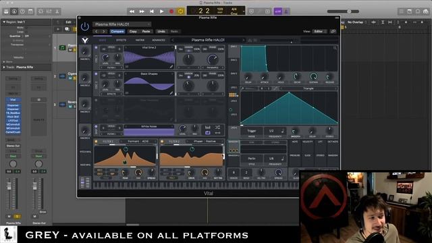
Task: Adjust the envelope Decay knob
Action: (296, 76)
